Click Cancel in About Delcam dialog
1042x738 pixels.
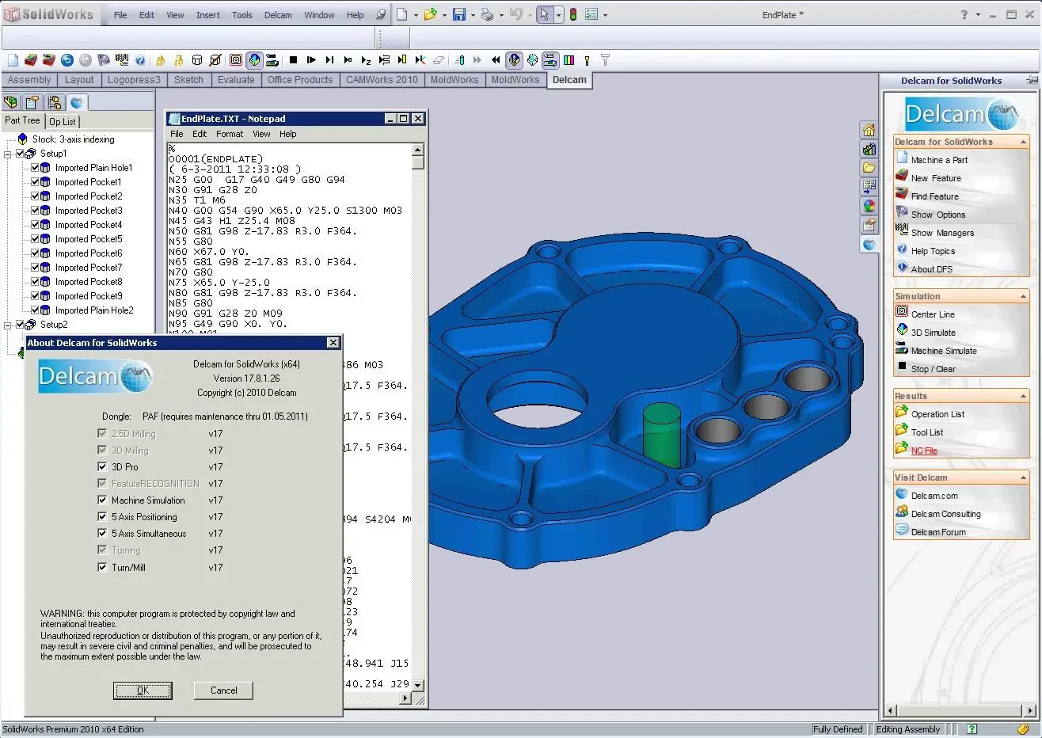[223, 690]
